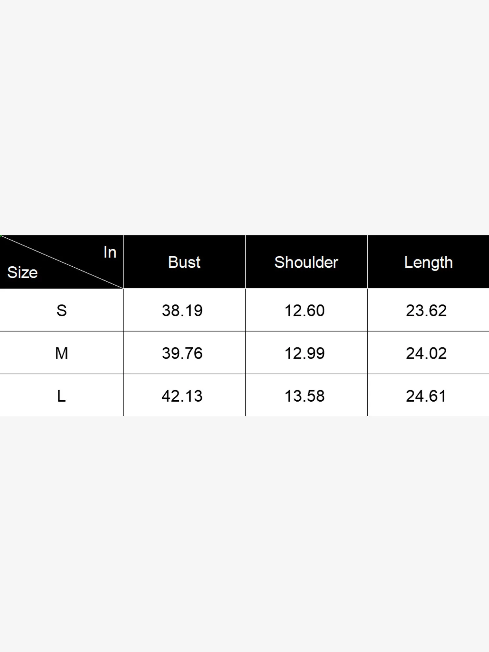Click the "In" unit label in header
489x652 pixels.
110,252
